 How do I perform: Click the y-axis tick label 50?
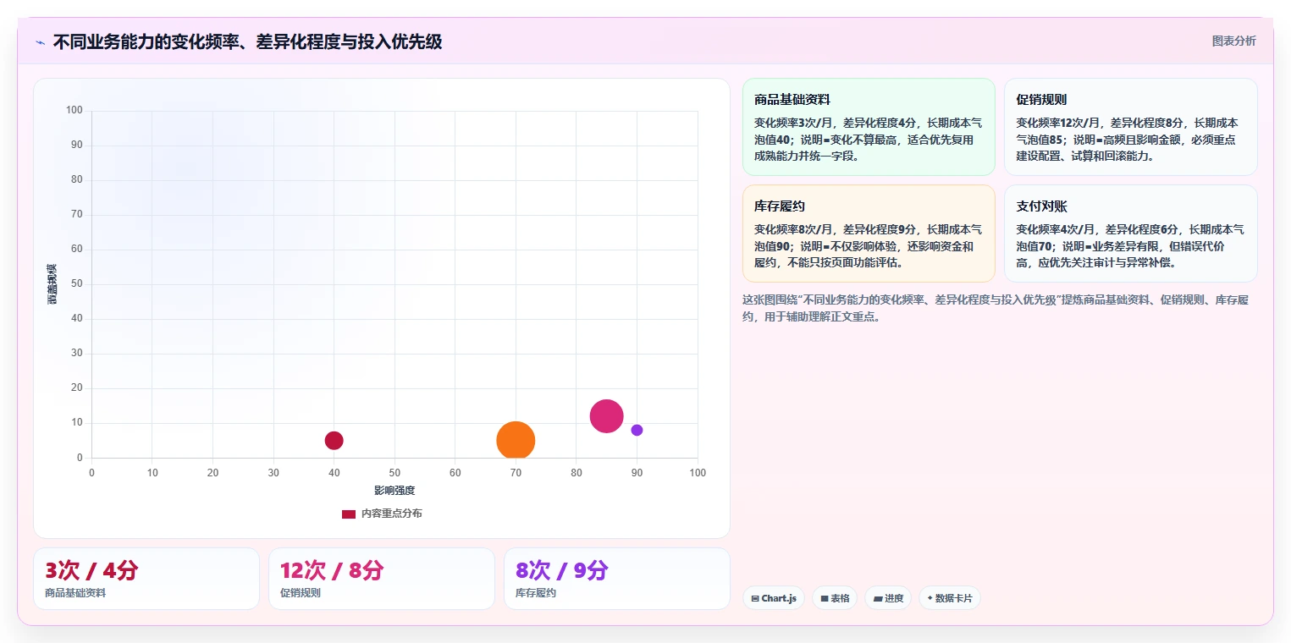coord(77,283)
